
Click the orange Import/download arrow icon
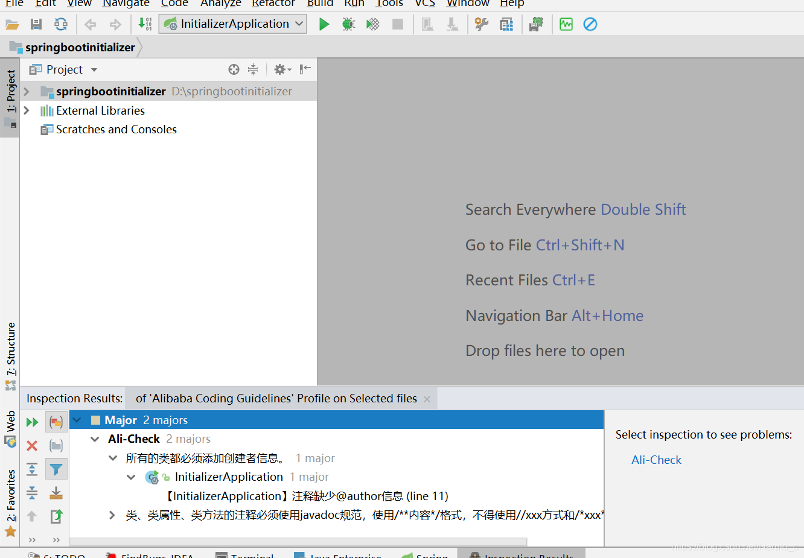click(x=56, y=493)
